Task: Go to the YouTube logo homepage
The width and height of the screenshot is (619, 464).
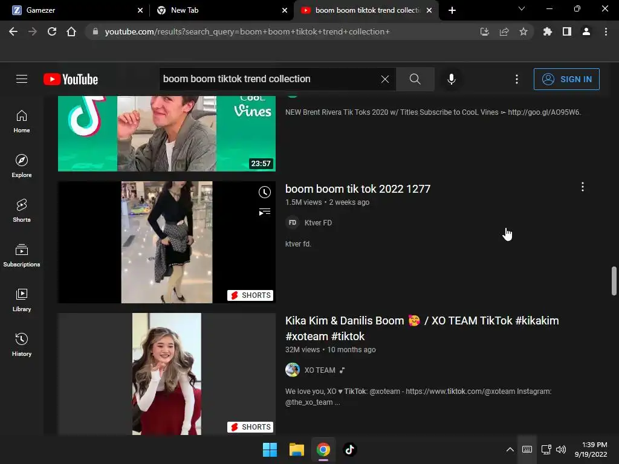Action: pyautogui.click(x=71, y=79)
